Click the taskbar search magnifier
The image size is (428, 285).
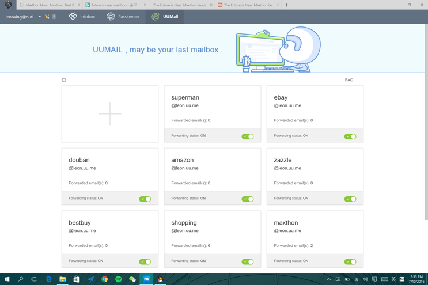[21, 279]
